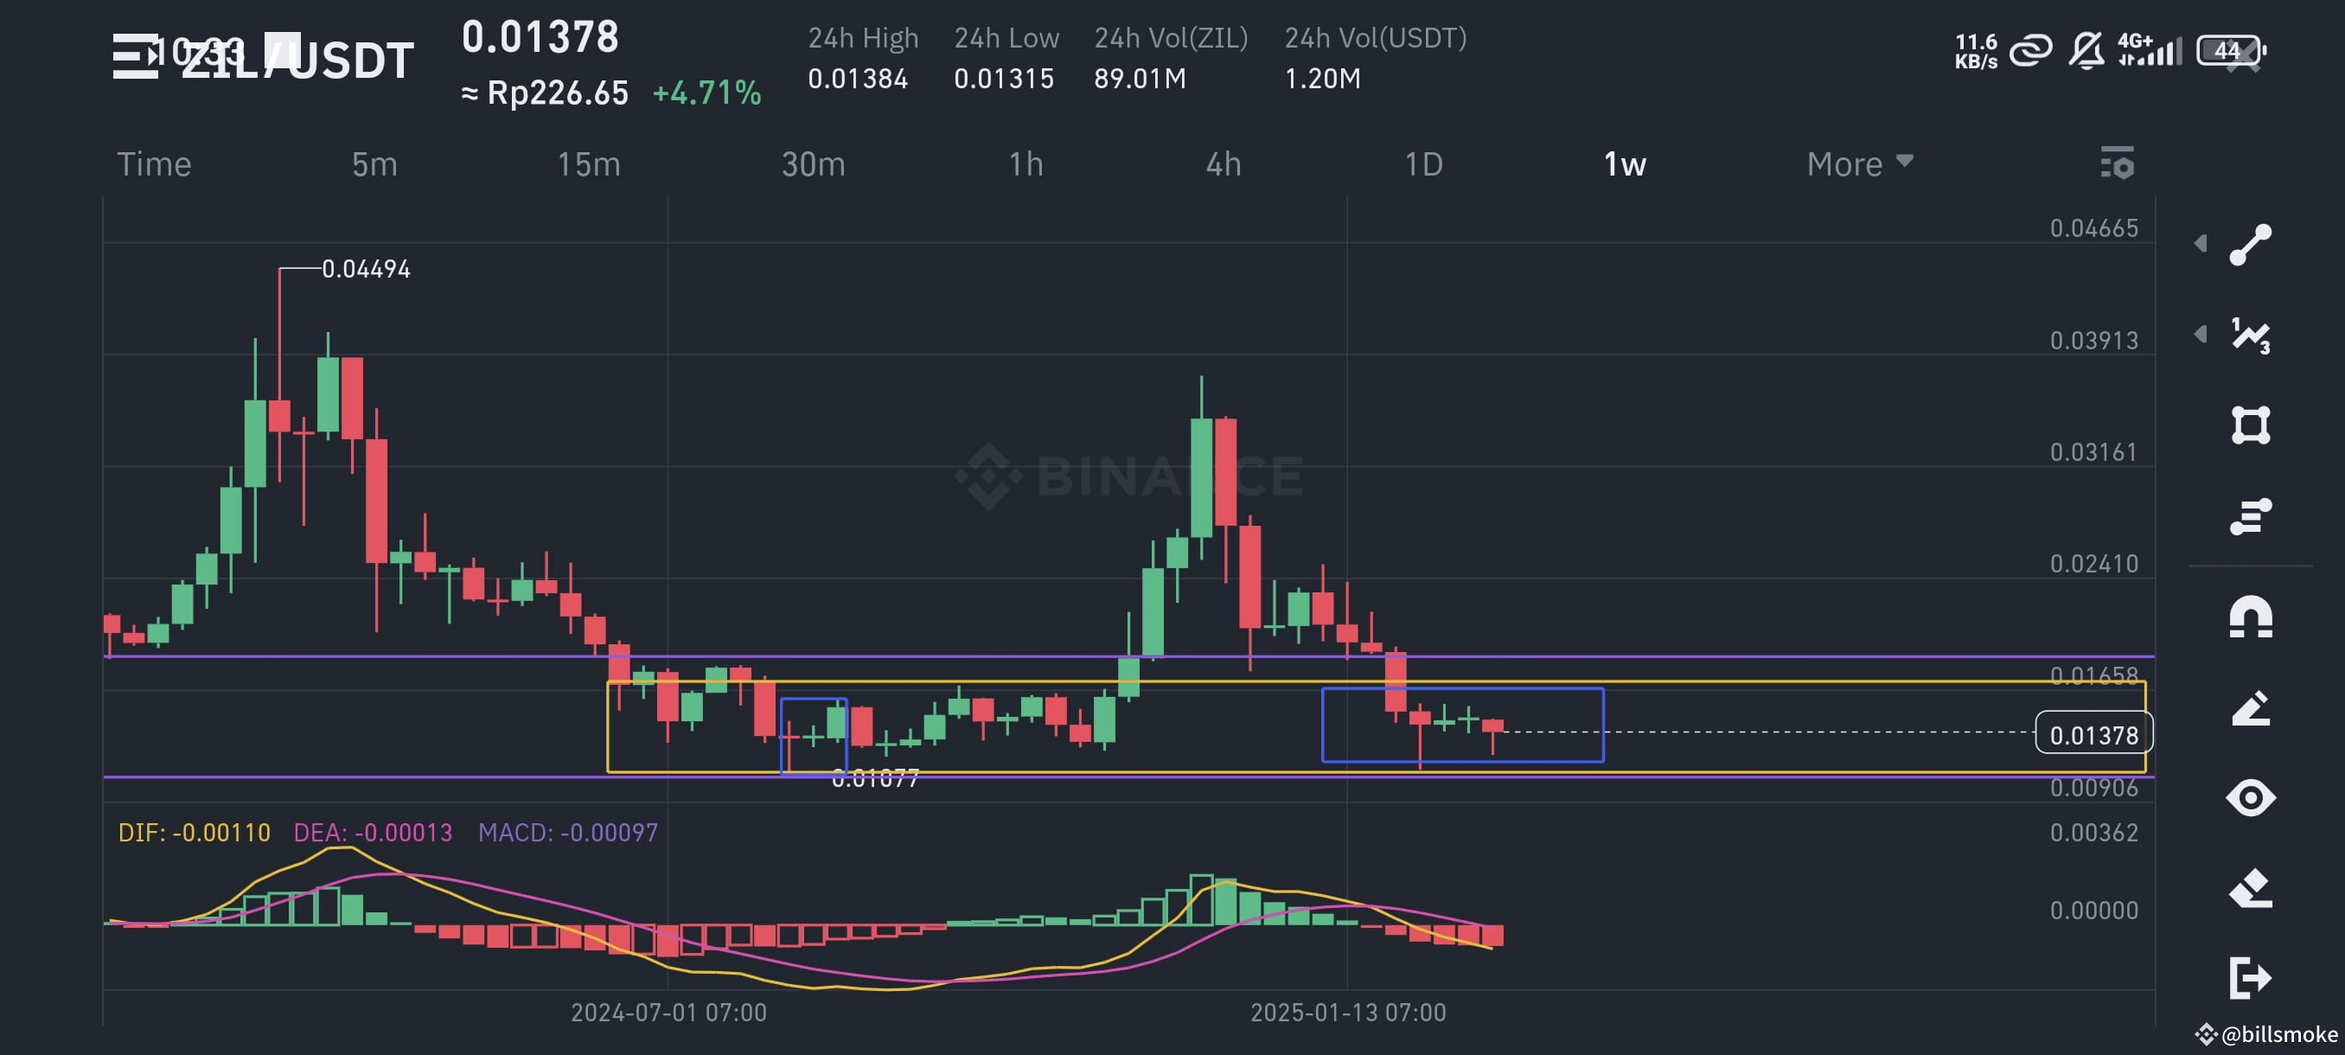Tap the @billsmoke author watermark link
The width and height of the screenshot is (2345, 1055).
click(2266, 1034)
